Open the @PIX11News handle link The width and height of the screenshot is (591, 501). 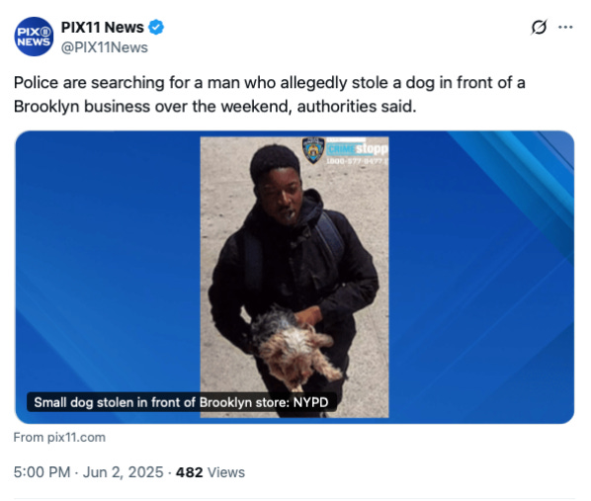coord(105,47)
